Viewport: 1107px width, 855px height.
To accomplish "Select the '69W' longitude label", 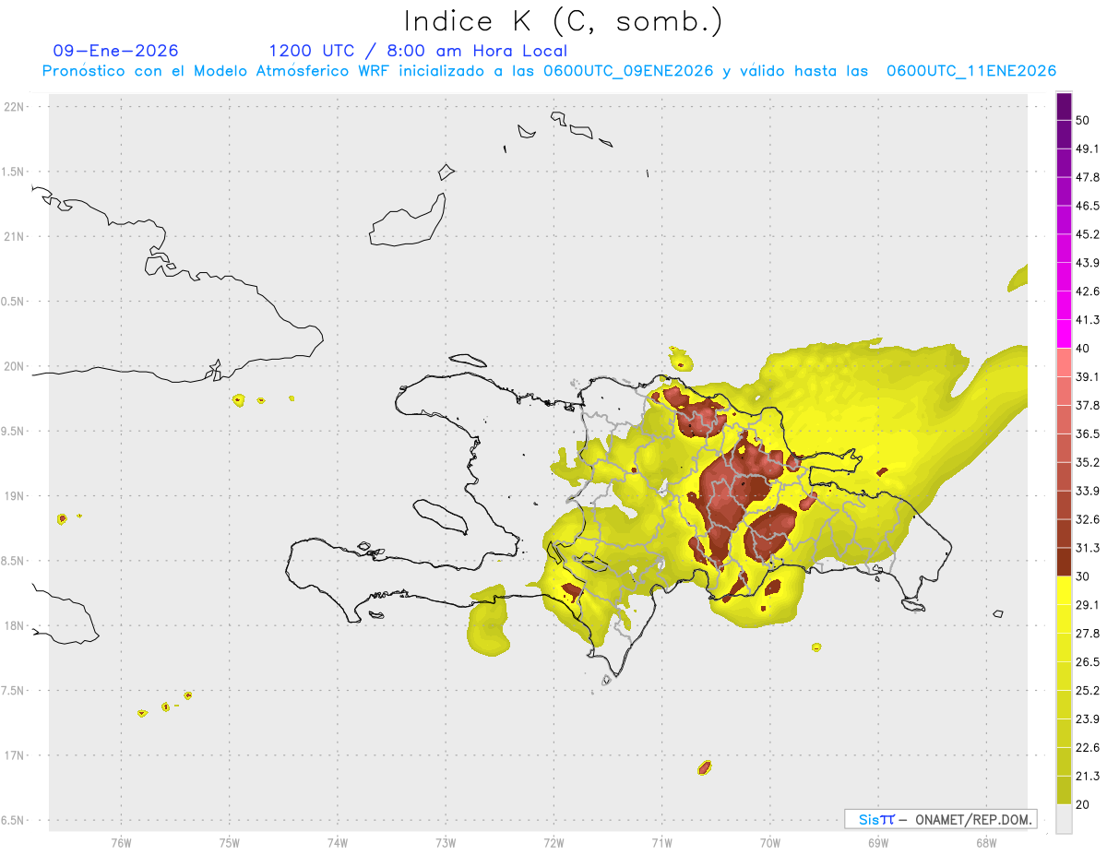I will 878,842.
